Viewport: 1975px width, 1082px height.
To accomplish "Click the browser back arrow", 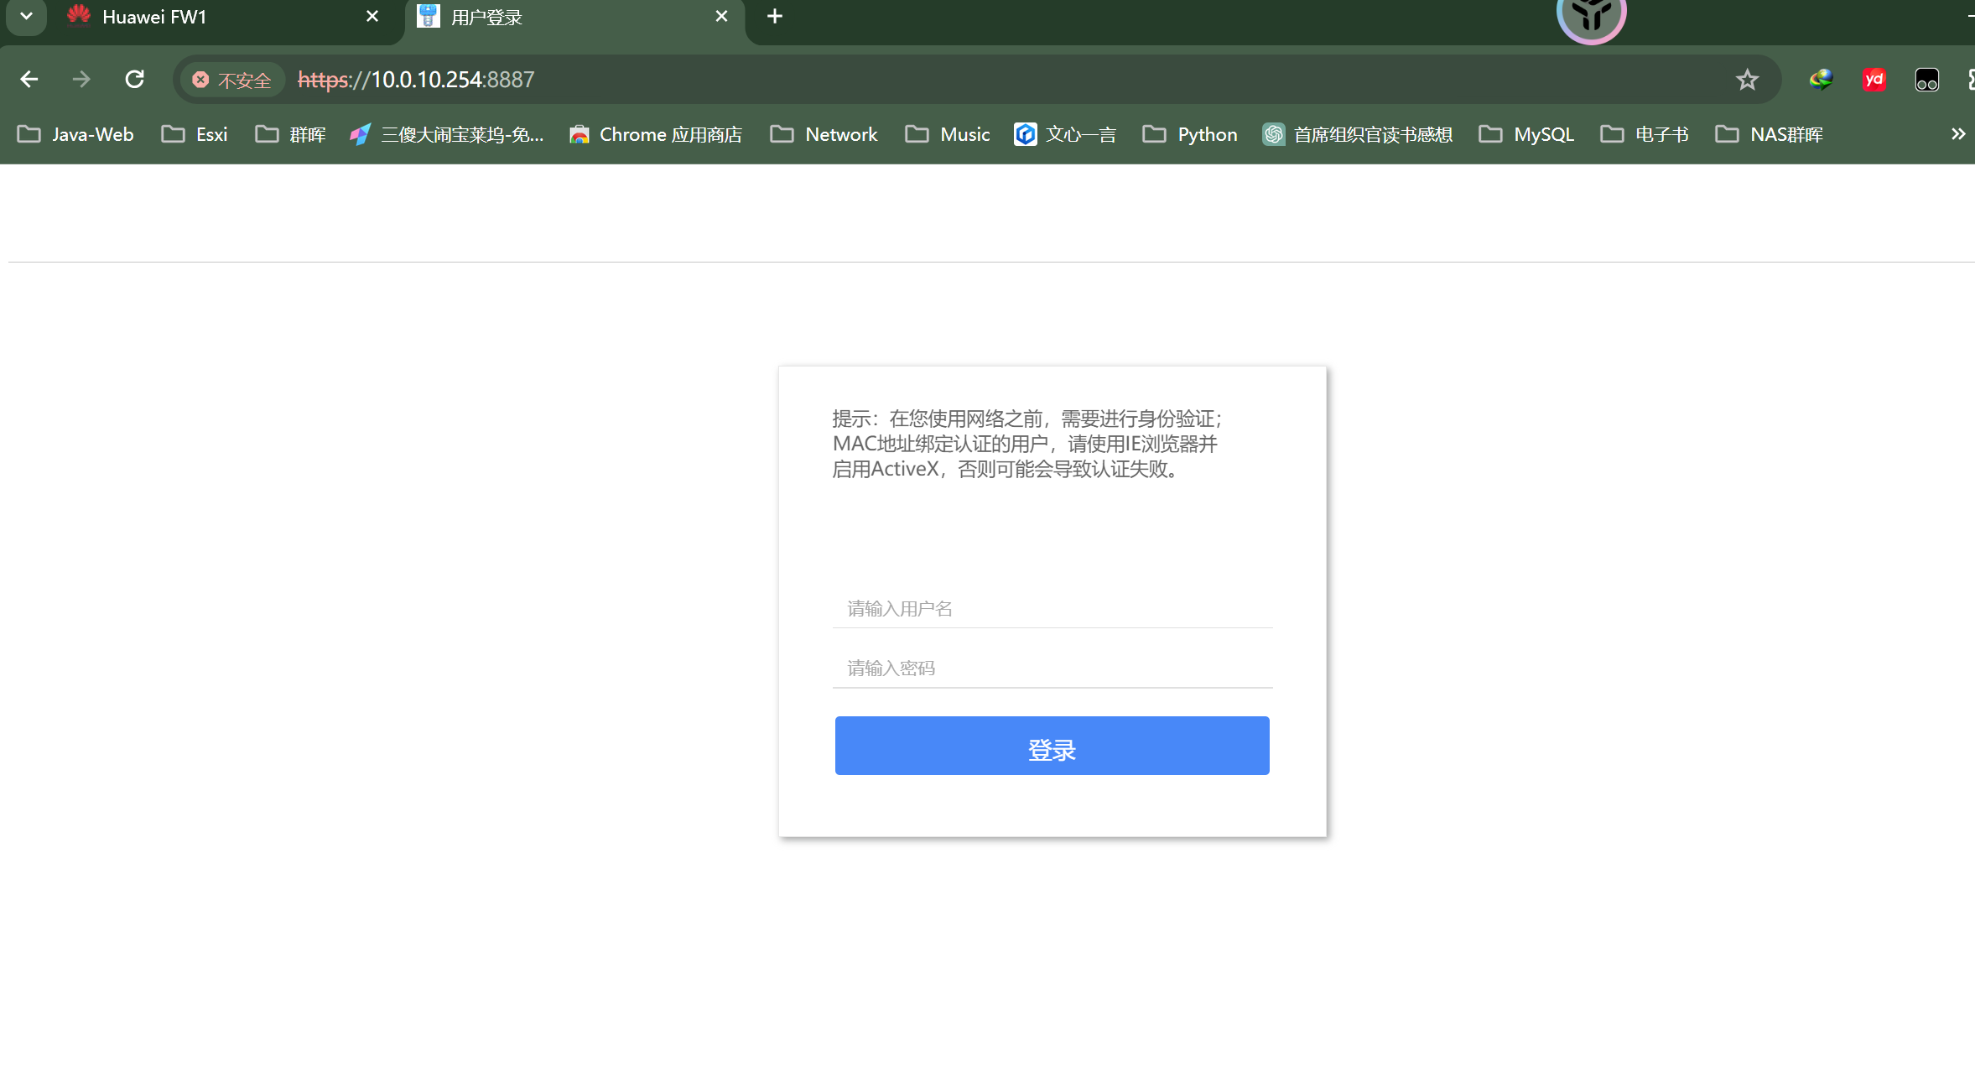I will [29, 80].
